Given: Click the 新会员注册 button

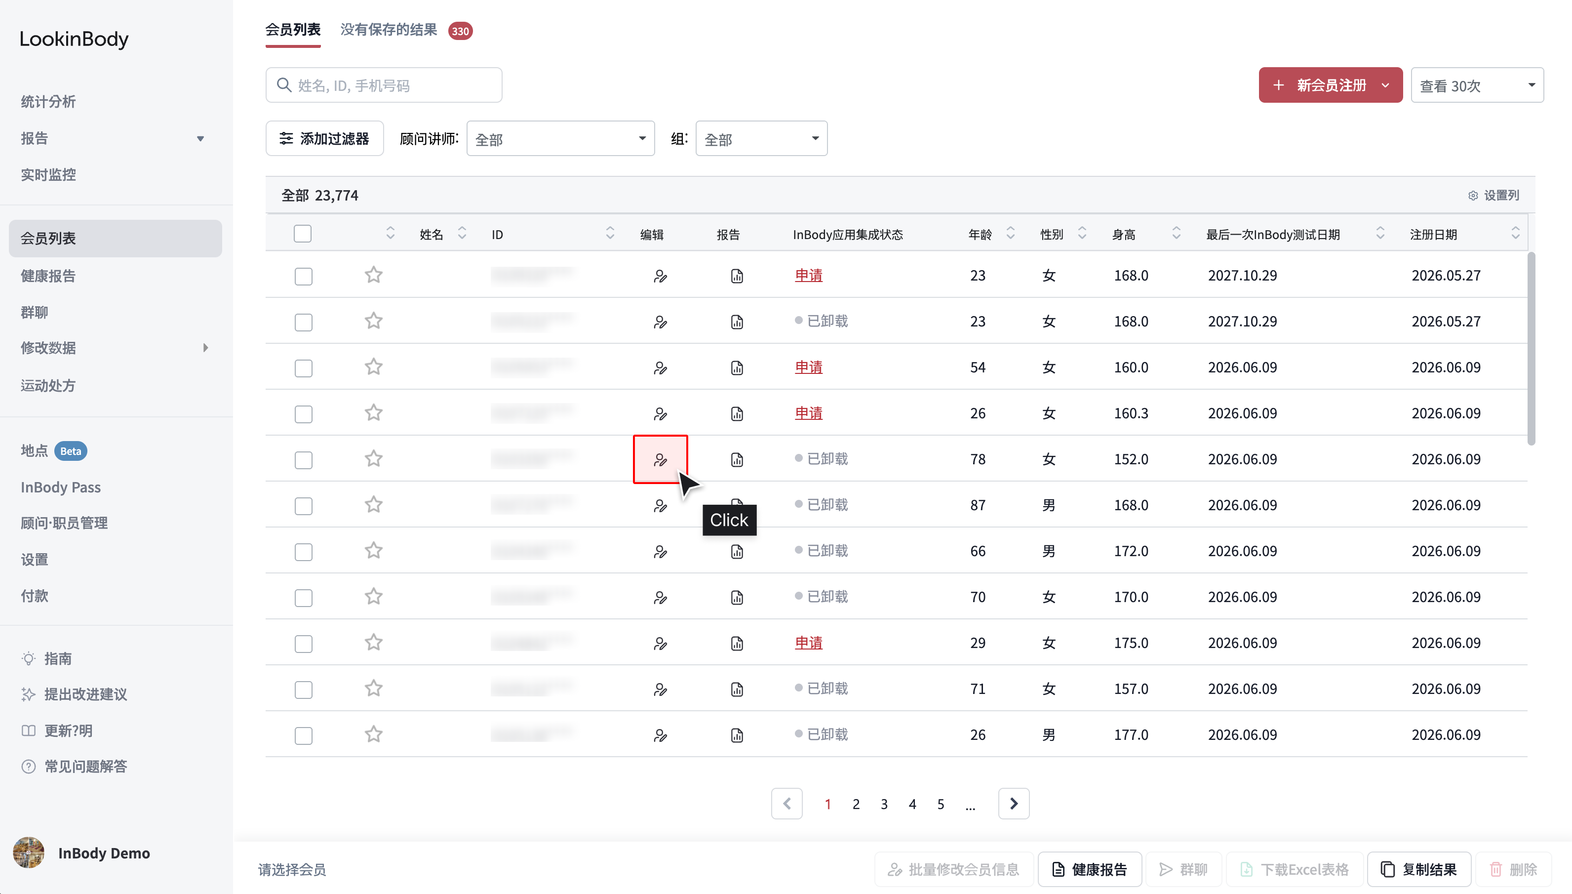Looking at the screenshot, I should [x=1330, y=85].
